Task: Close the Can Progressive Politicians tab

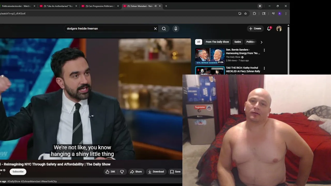Action: pos(118,6)
